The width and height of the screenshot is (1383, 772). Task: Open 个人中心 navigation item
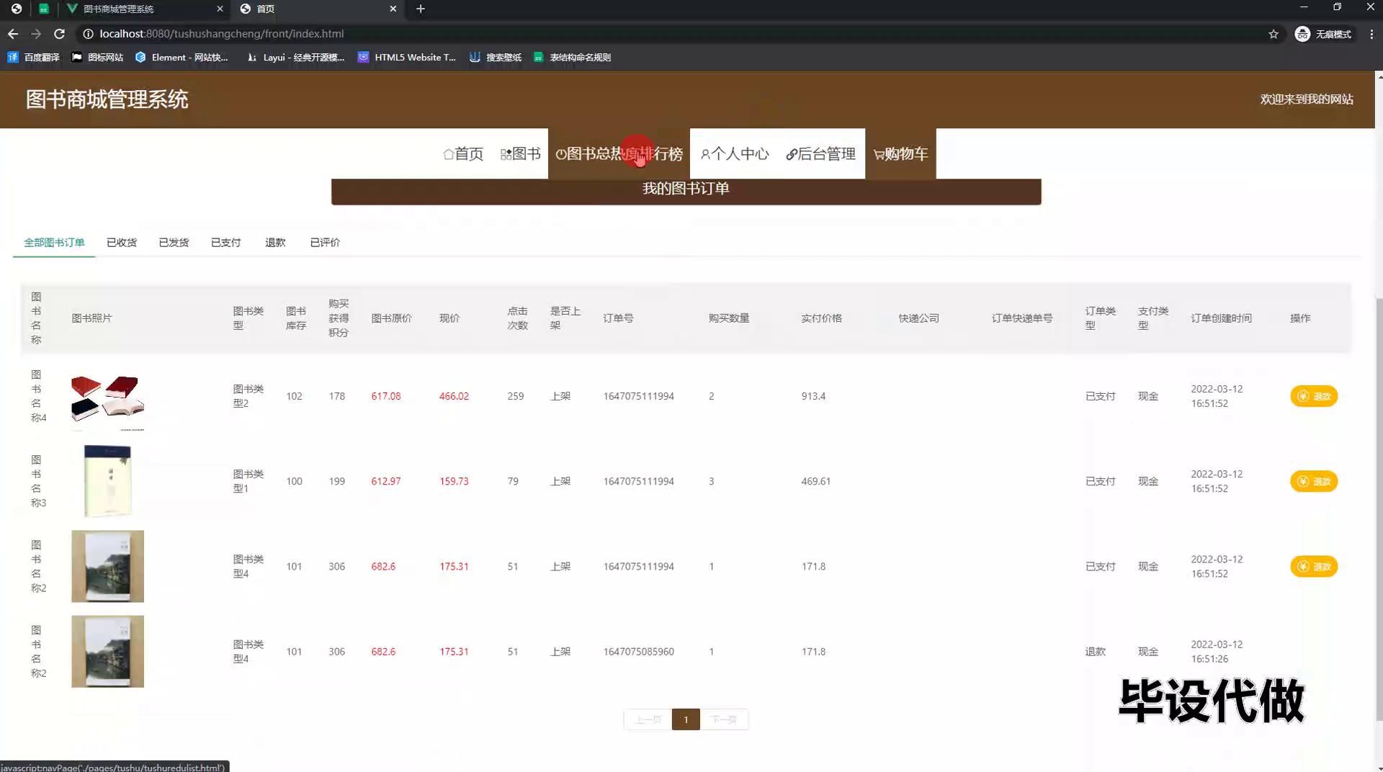[735, 154]
